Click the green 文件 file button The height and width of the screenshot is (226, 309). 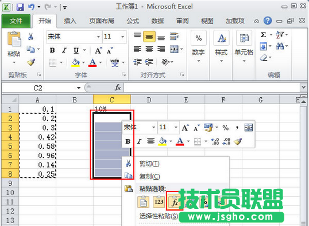(16, 21)
